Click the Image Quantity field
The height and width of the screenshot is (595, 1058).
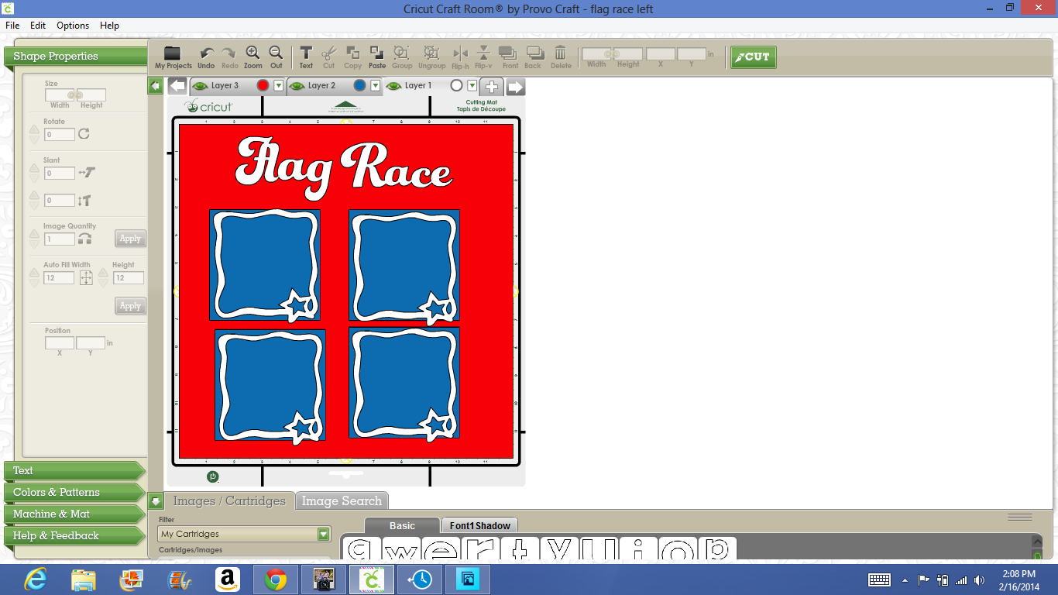pyautogui.click(x=60, y=239)
